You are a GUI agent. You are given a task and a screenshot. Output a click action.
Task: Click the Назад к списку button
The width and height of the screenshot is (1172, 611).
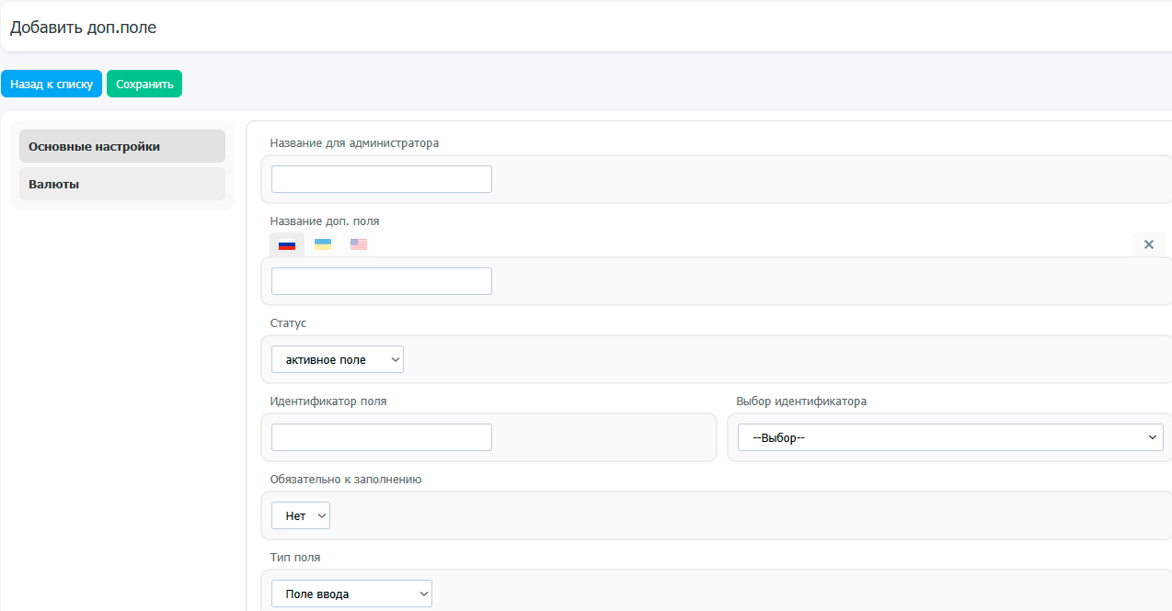(x=52, y=84)
